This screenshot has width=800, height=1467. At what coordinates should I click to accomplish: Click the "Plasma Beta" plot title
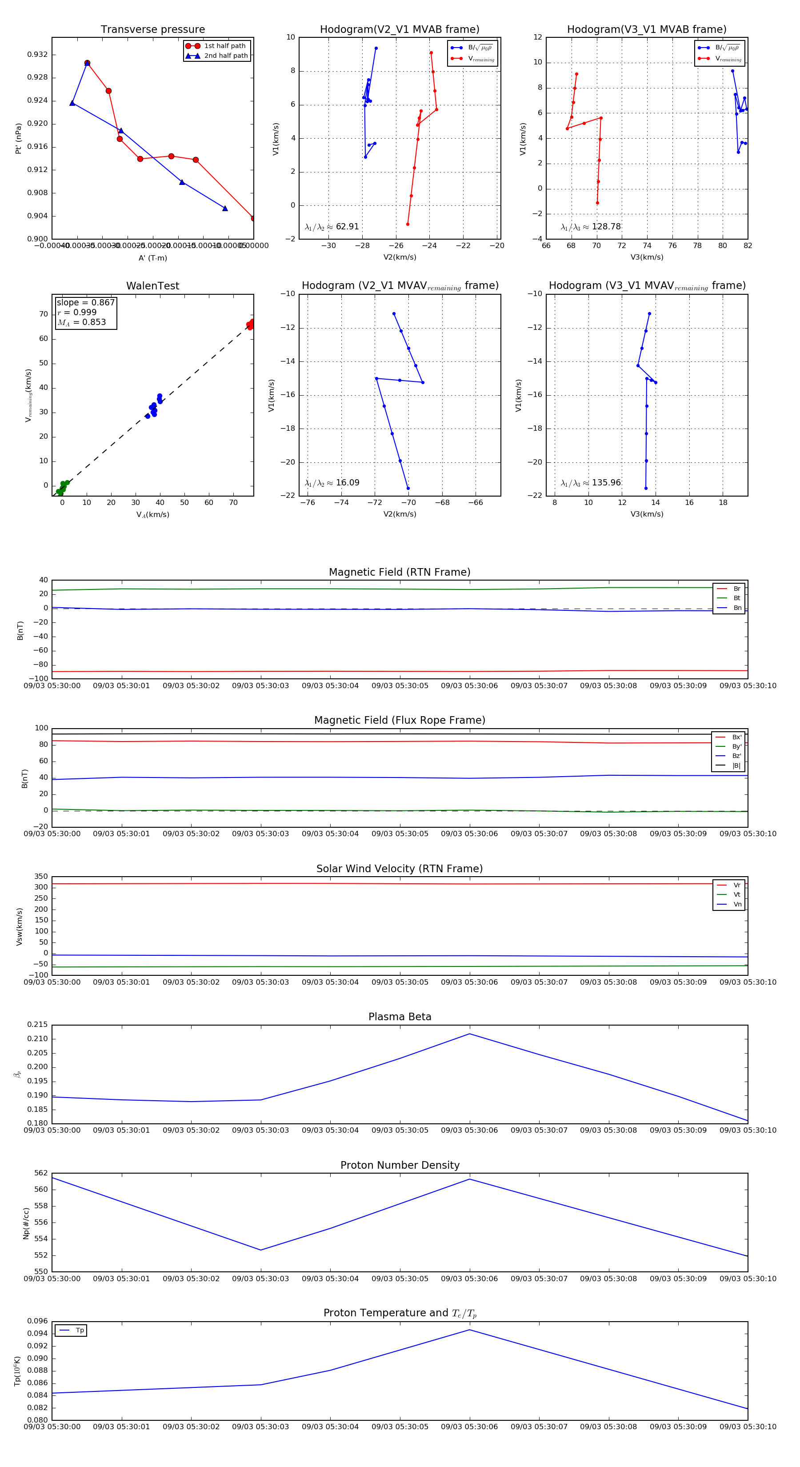400,1017
